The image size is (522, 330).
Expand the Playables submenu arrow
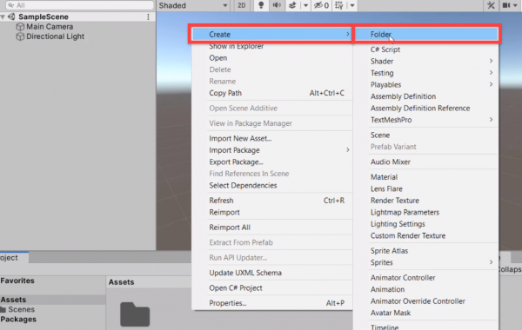[491, 84]
